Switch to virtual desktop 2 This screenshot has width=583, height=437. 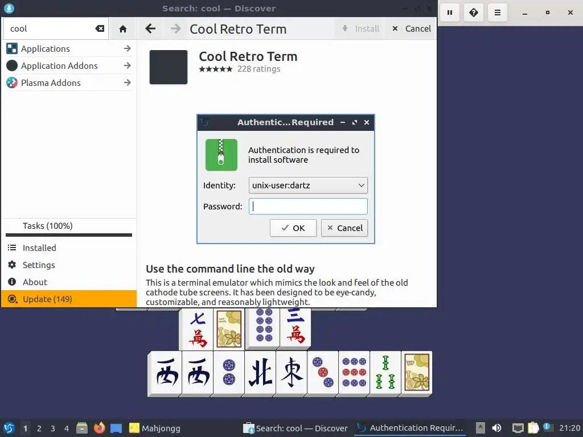click(x=39, y=428)
